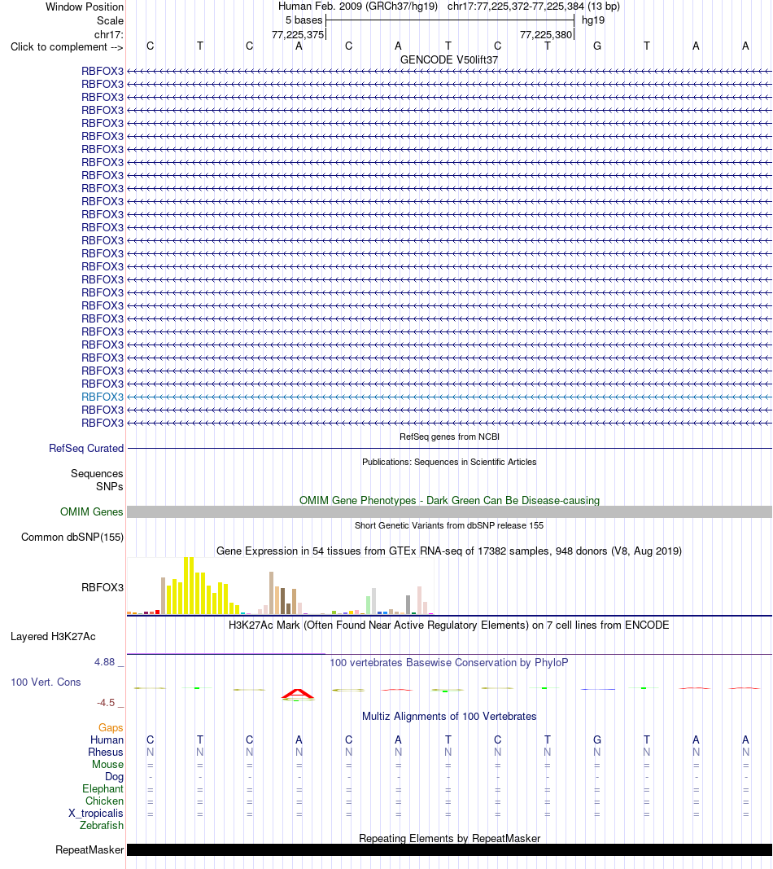Open '100 vertebrates Basewise Conservation by PhyloP' title
The image size is (773, 869).
(449, 663)
